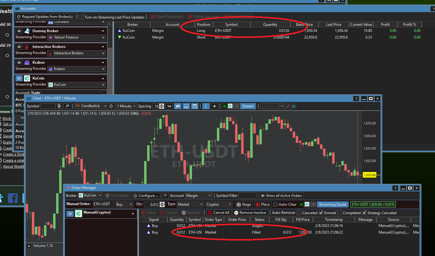Toggle the log scale chart icon
This screenshot has width=435, height=256.
coord(169,106)
